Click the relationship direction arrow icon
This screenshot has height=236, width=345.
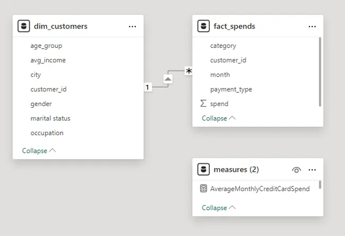168,79
